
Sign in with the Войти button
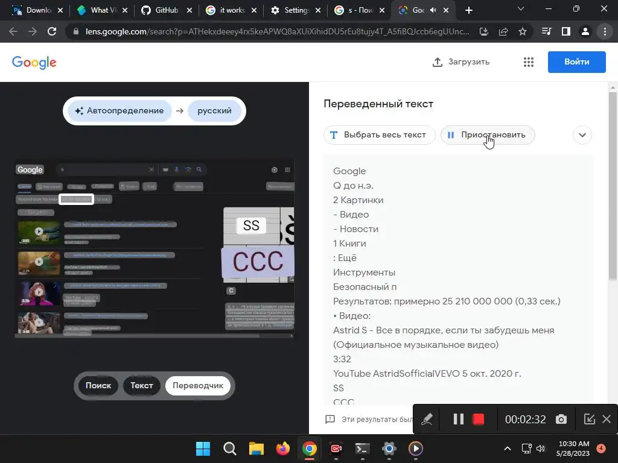tap(576, 62)
